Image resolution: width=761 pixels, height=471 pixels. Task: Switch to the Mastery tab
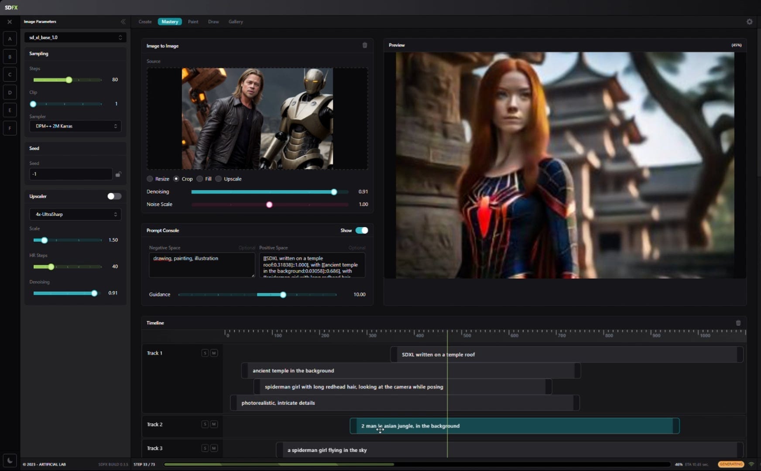170,22
